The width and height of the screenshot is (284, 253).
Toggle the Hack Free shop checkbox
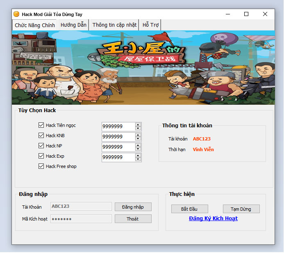[41, 166]
